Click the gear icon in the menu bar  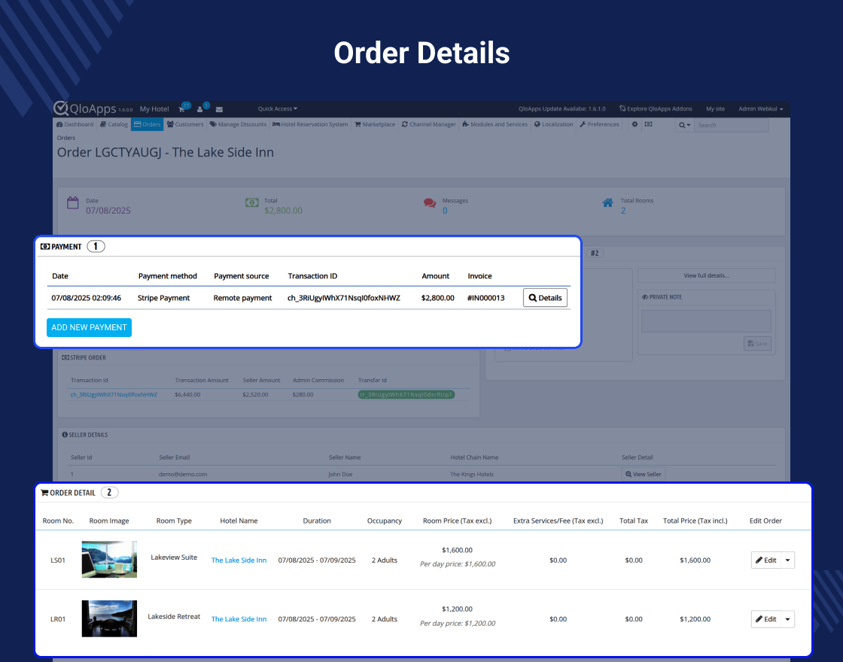coord(635,124)
